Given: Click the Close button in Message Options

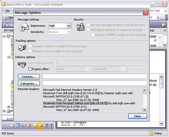Looking at the screenshot, I should click(x=138, y=116).
